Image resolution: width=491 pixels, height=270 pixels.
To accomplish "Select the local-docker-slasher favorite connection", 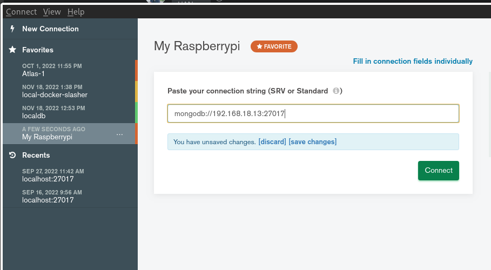I will pyautogui.click(x=69, y=91).
